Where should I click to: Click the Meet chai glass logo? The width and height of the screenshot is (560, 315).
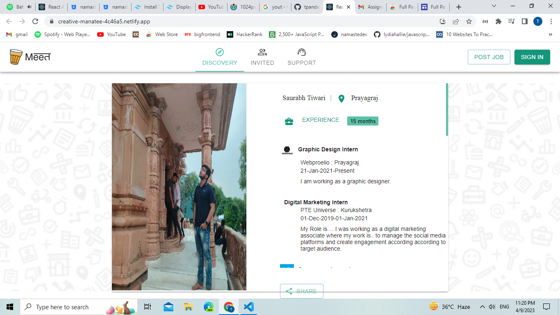pos(16,57)
